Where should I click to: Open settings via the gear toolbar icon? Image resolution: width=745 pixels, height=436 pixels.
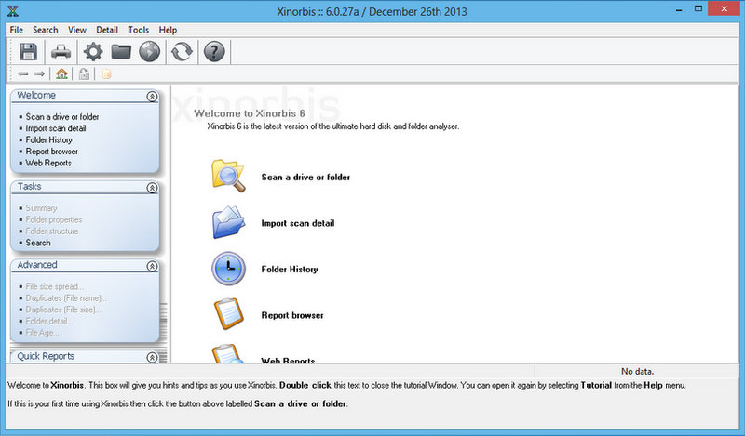point(93,51)
